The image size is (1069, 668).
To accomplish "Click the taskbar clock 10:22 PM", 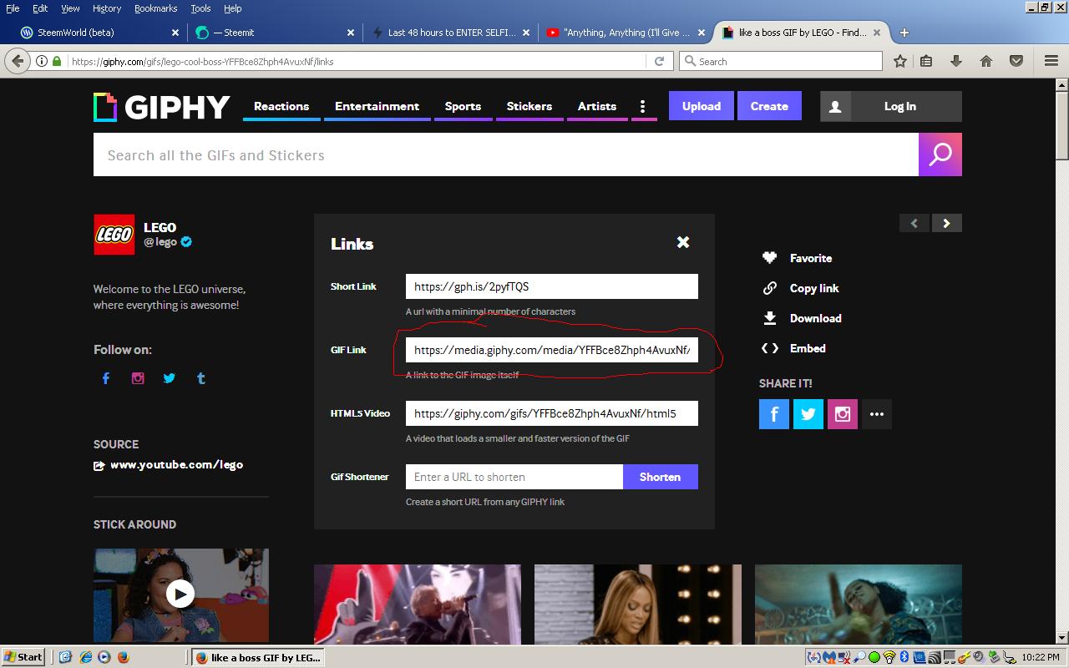I will pos(1041,657).
